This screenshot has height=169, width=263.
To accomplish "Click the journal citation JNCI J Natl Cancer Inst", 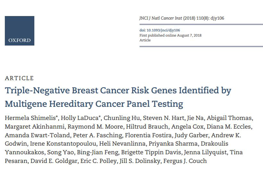I will [x=161, y=18].
